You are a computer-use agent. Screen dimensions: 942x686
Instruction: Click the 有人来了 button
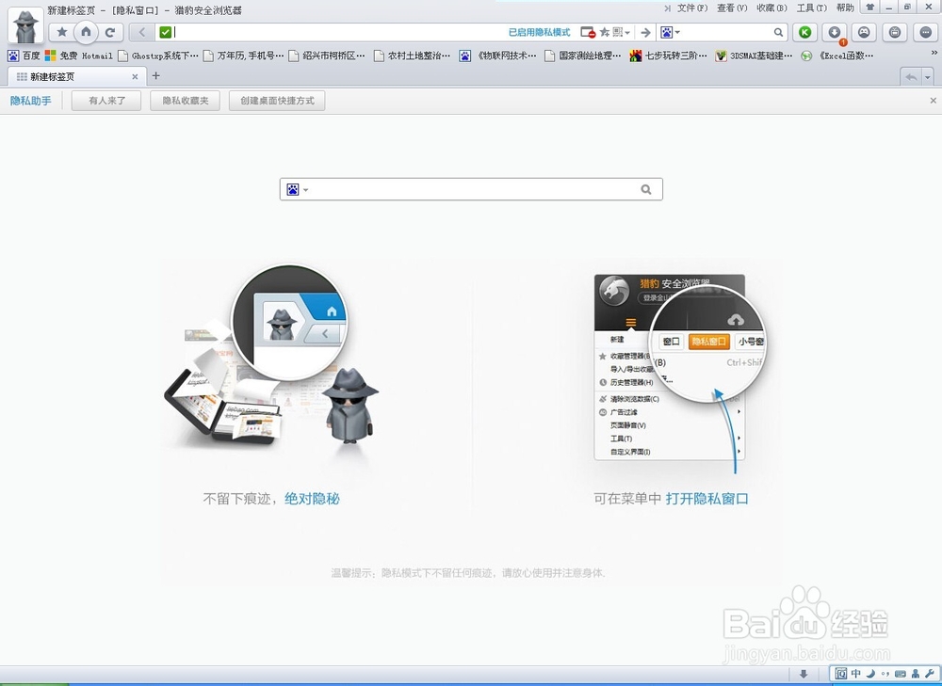coord(106,101)
